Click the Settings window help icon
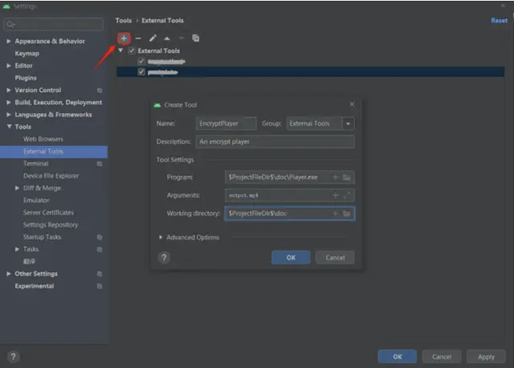This screenshot has width=514, height=368. tap(13, 357)
